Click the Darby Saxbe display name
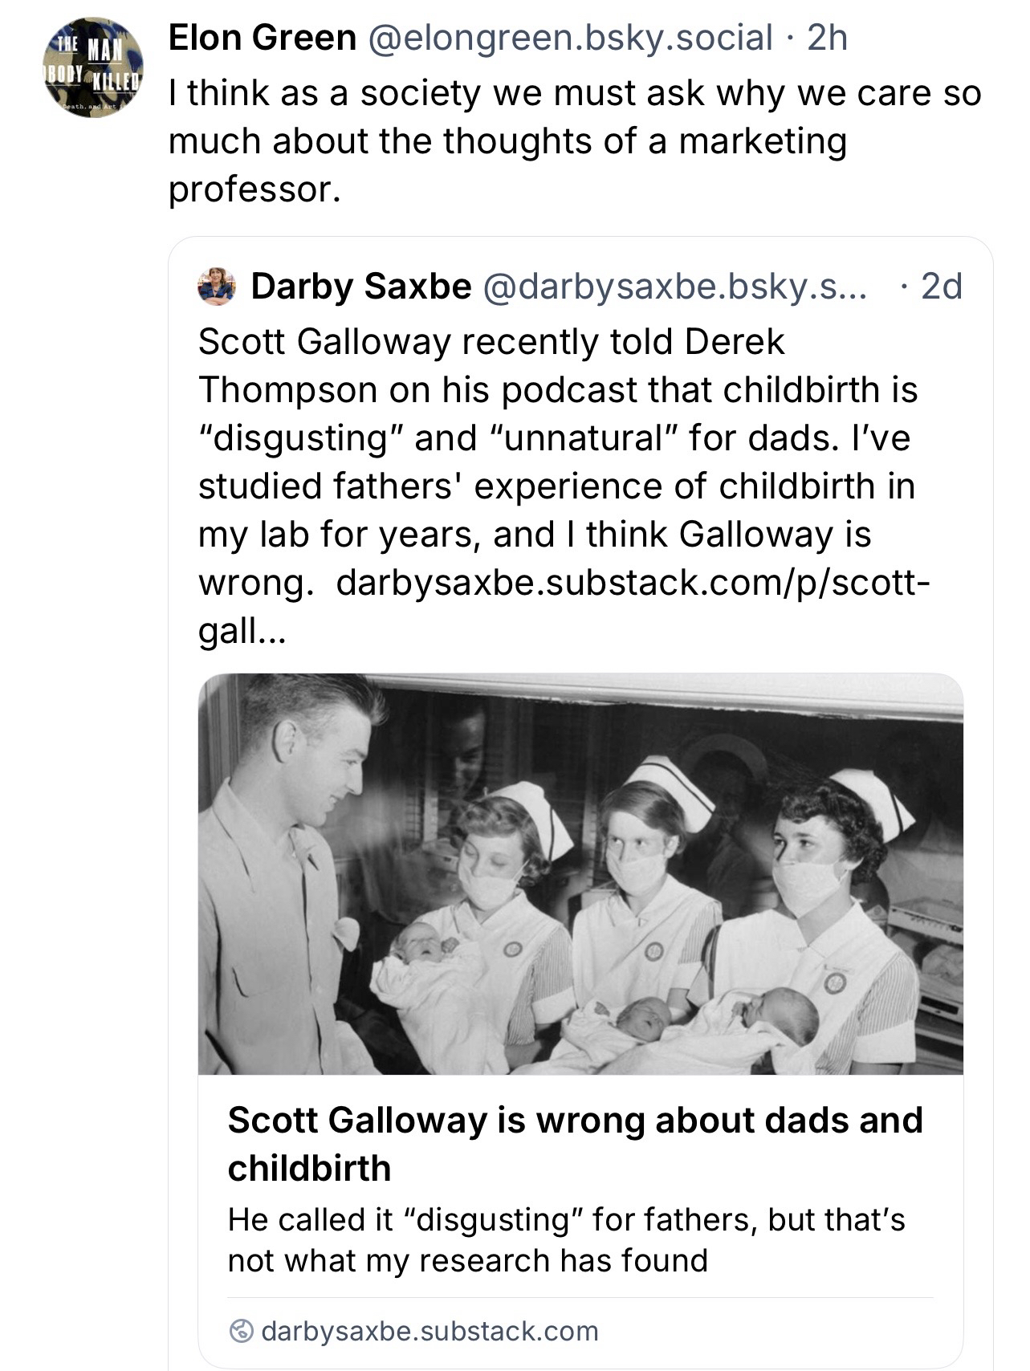The image size is (1030, 1371). 360,287
